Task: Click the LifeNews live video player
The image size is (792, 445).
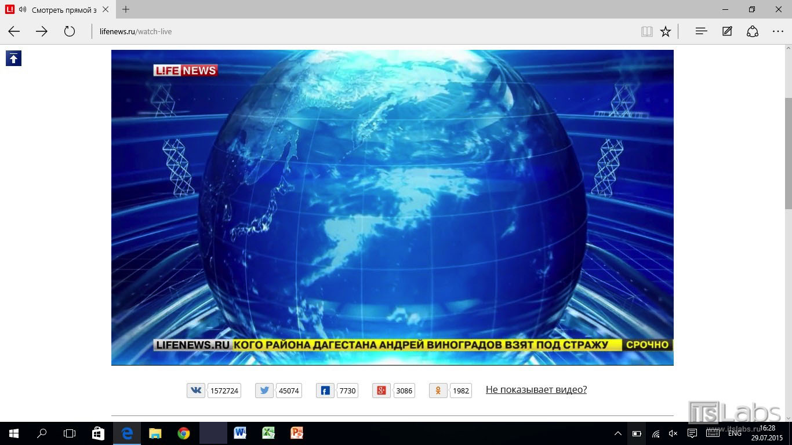Action: [393, 207]
